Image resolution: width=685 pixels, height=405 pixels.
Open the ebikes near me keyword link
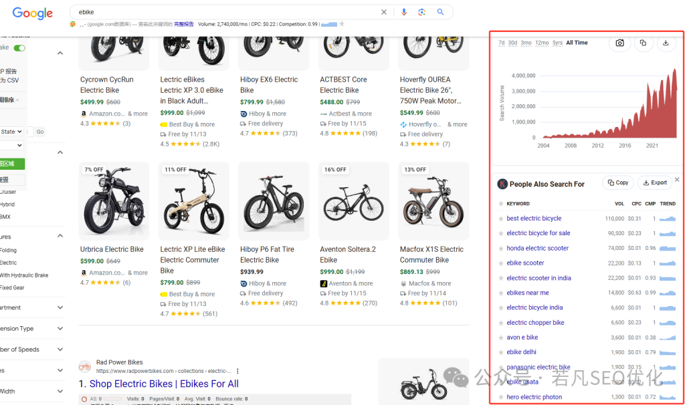point(527,293)
